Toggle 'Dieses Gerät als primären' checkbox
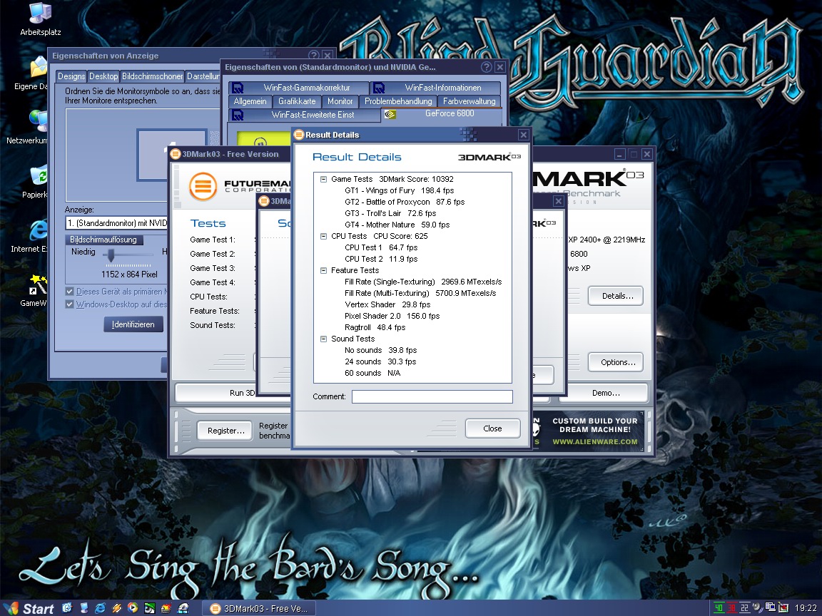This screenshot has width=822, height=616. pos(69,291)
